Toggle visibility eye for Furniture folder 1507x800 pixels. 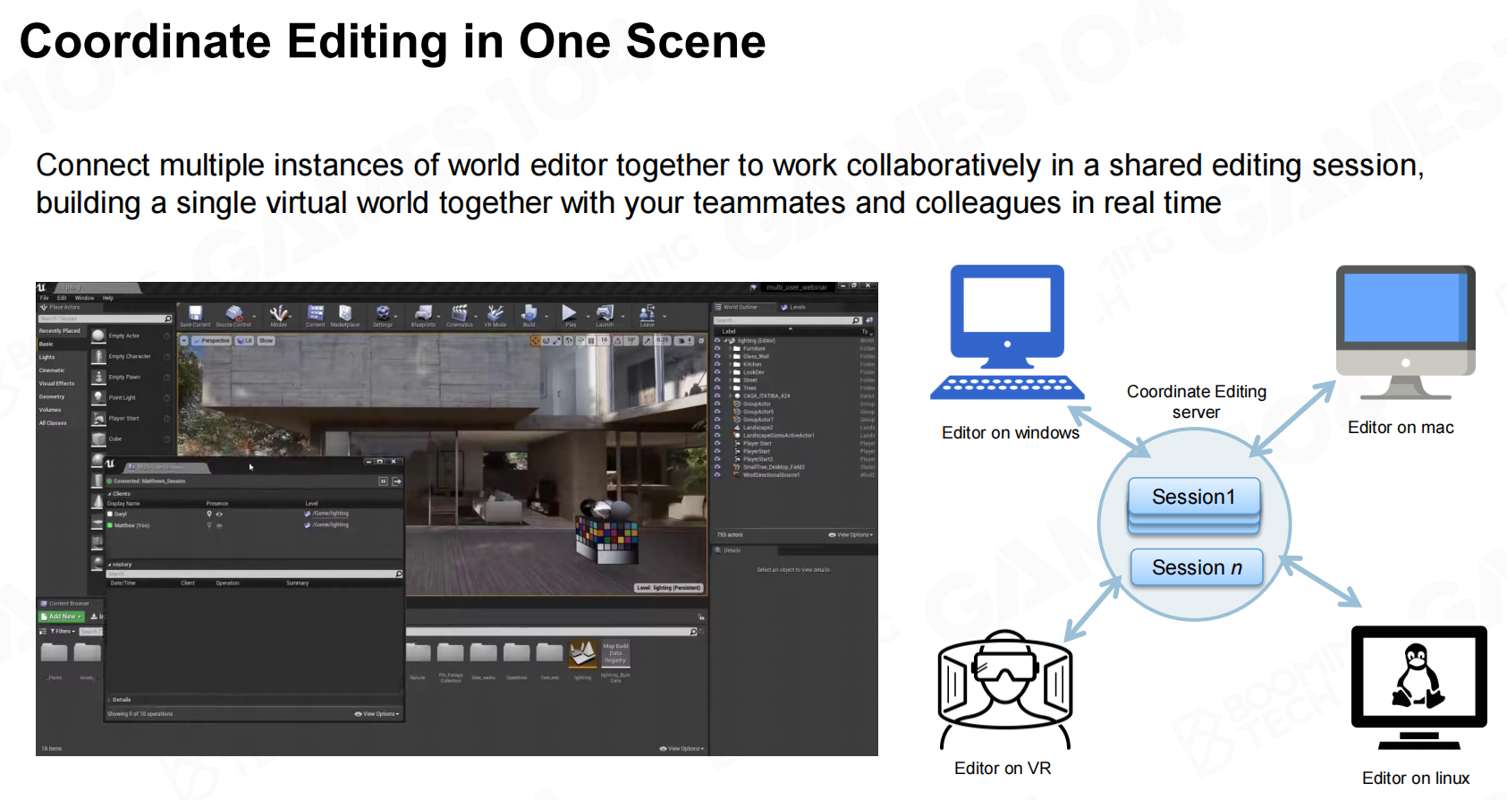717,348
